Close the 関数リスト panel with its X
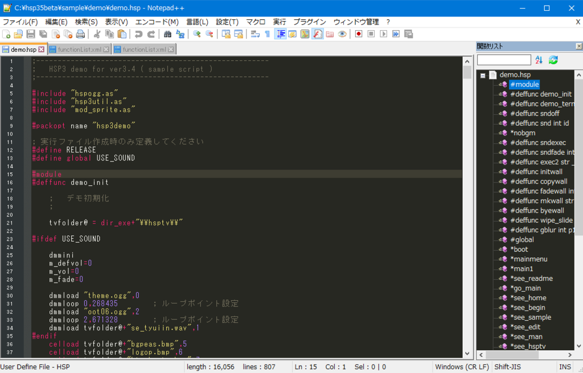Image resolution: width=583 pixels, height=373 pixels. tap(578, 46)
